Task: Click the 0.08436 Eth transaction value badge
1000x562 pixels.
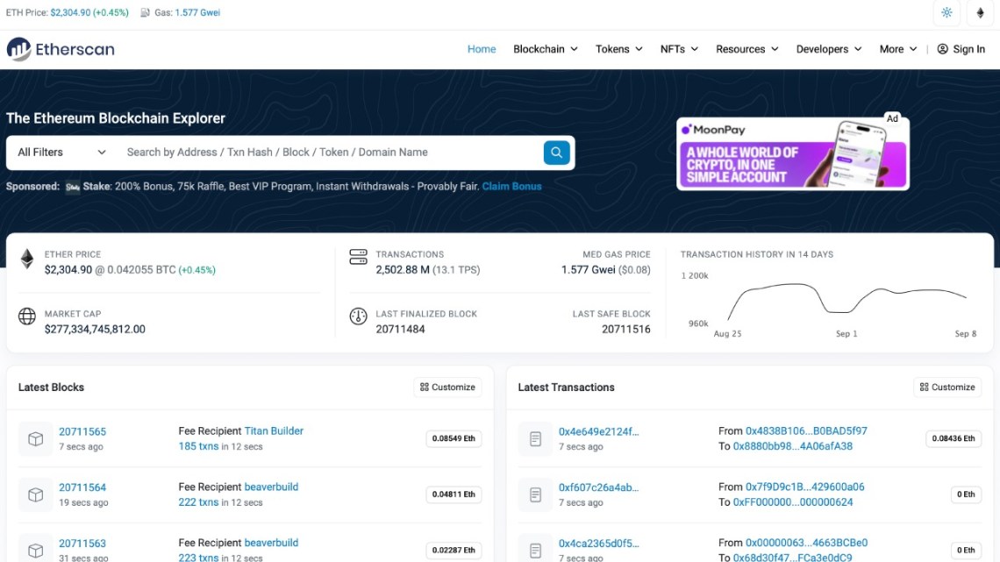Action: coord(954,438)
